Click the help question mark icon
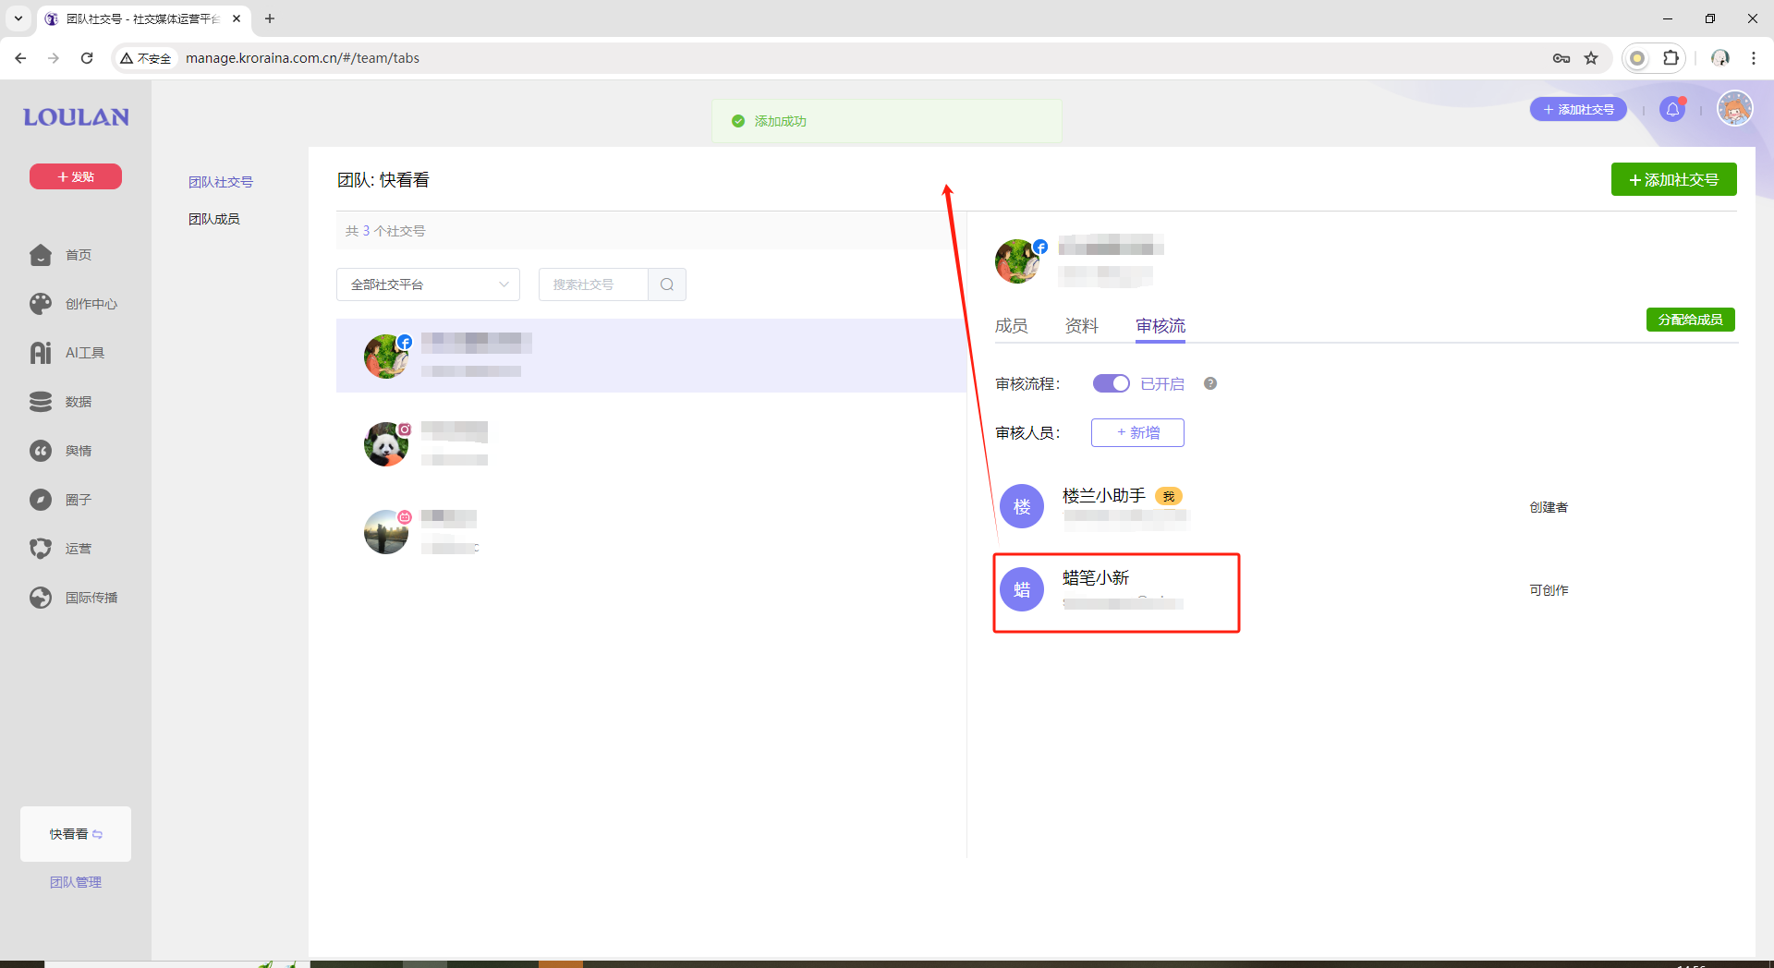This screenshot has height=968, width=1774. pos(1210,383)
